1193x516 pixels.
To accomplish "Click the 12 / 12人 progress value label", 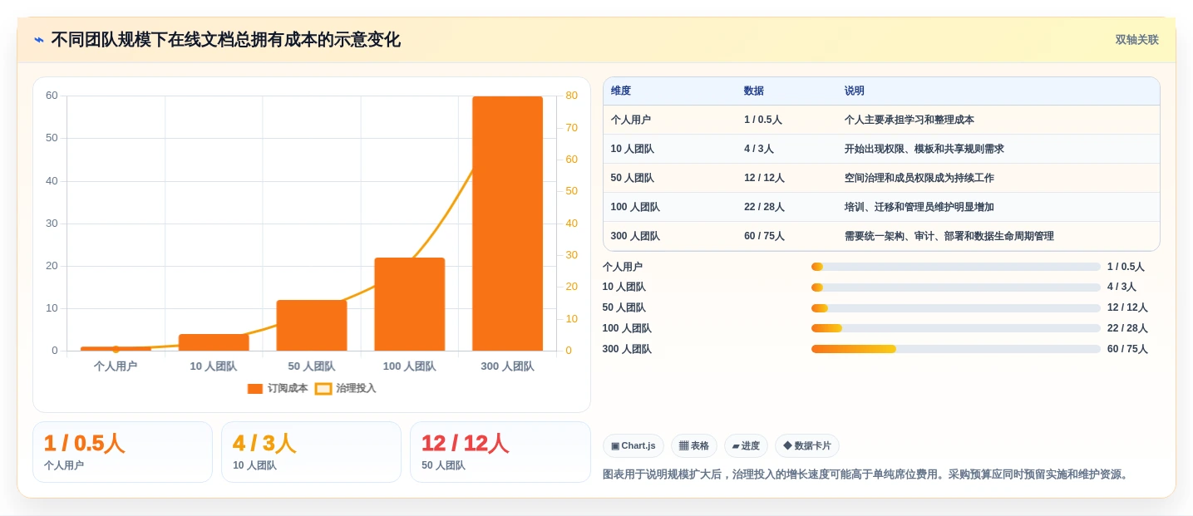I will point(1127,308).
